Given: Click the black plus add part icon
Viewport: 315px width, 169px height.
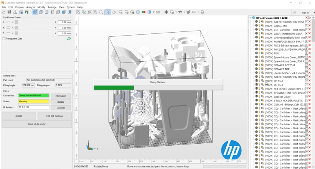Looking at the screenshot, I should [166, 12].
